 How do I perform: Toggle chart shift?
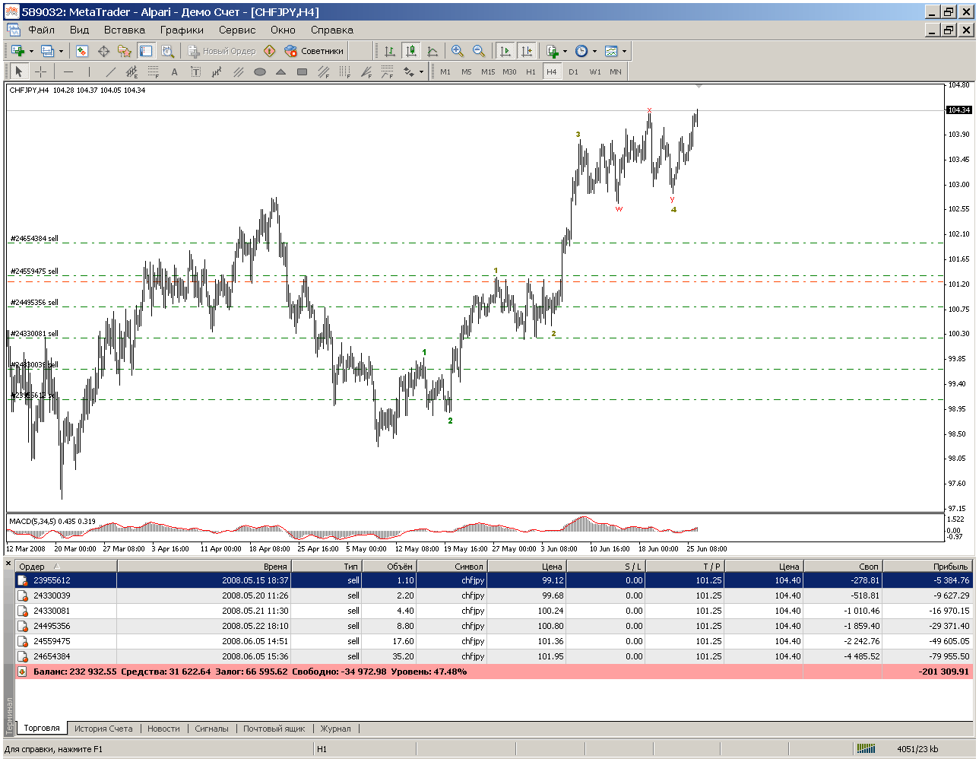[x=526, y=51]
